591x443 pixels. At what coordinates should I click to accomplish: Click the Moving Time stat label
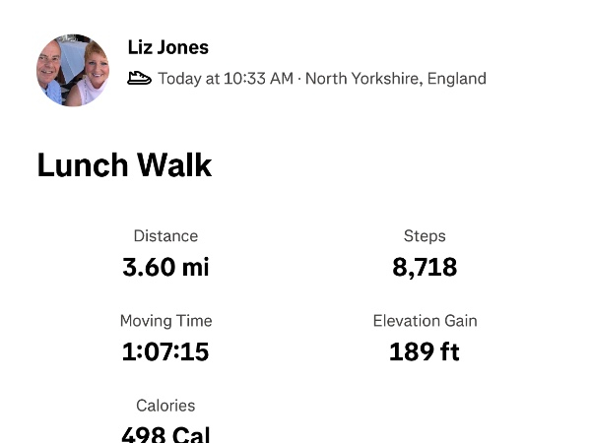[x=165, y=321]
